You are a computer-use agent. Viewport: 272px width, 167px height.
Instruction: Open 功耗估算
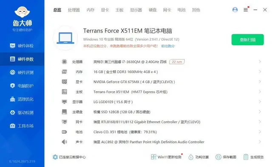[x=198, y=157]
